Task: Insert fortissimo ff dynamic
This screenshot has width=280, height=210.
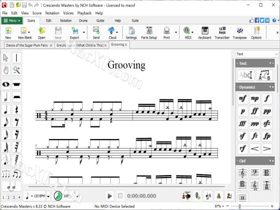Action: pyautogui.click(x=255, y=111)
